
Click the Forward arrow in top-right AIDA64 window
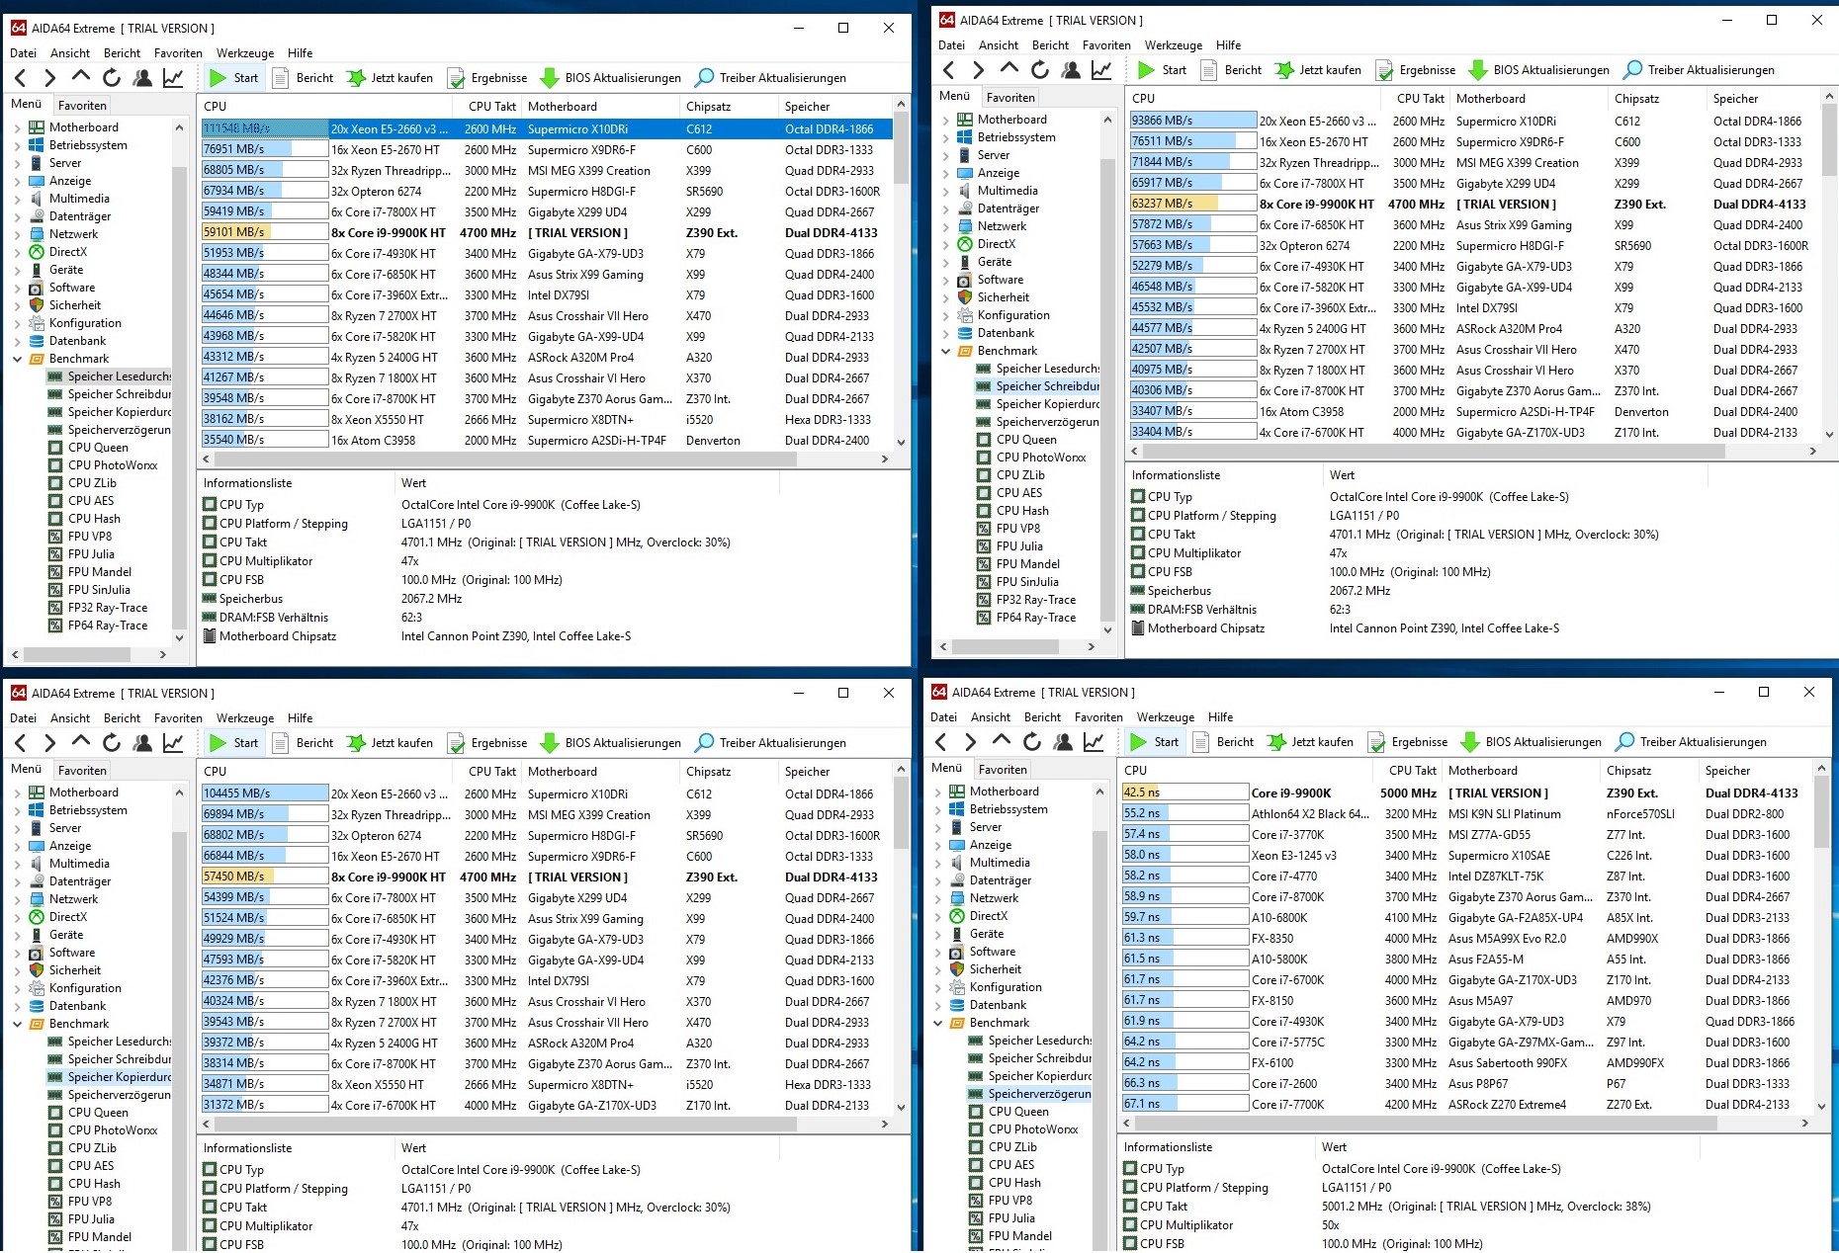[x=979, y=70]
